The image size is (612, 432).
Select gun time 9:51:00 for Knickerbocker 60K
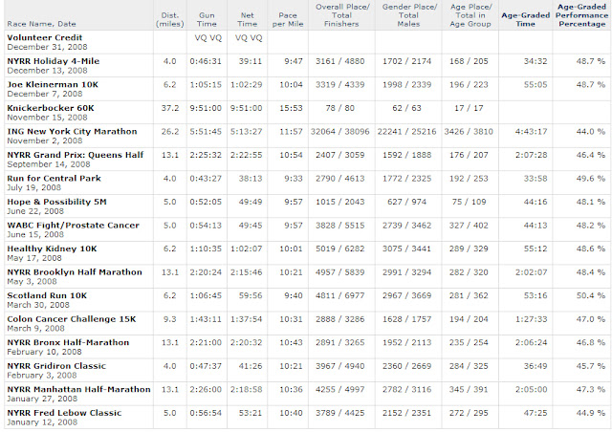(206, 108)
